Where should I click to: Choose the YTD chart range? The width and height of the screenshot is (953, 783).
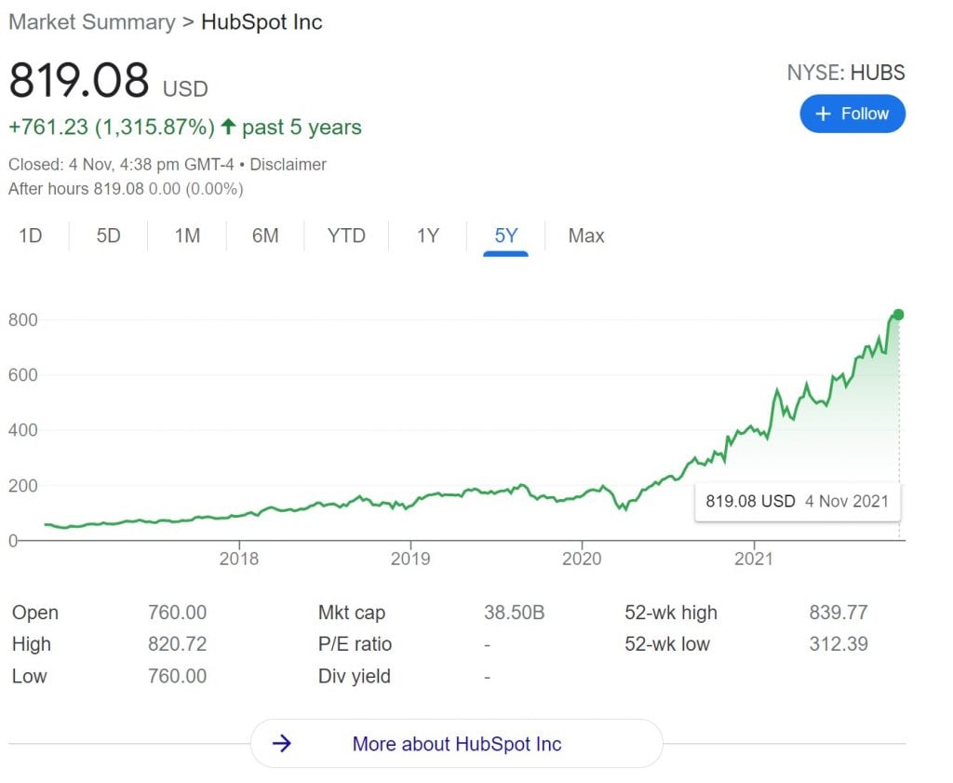click(x=346, y=236)
